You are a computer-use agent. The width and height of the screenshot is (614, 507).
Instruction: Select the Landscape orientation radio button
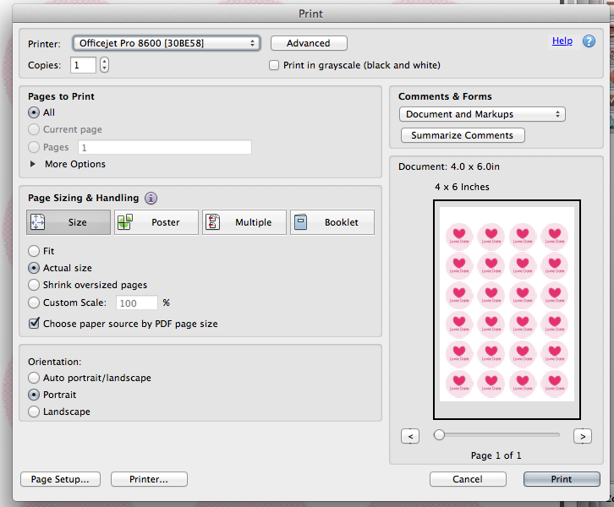pos(34,412)
